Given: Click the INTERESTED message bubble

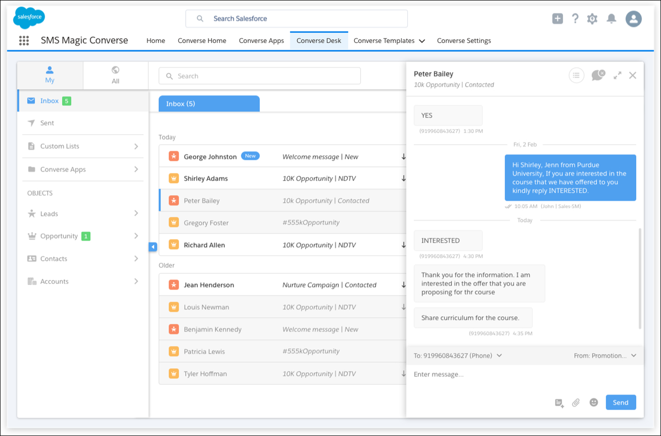Looking at the screenshot, I should (x=448, y=241).
